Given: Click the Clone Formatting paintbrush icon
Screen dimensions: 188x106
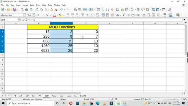Looking at the screenshot, I should [x=52, y=10].
